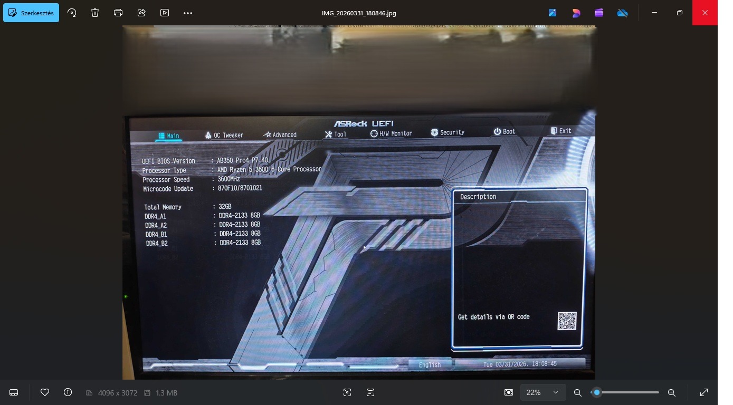Viewport: 733px width, 405px height.
Task: Click the fit to window icon
Action: tap(509, 392)
